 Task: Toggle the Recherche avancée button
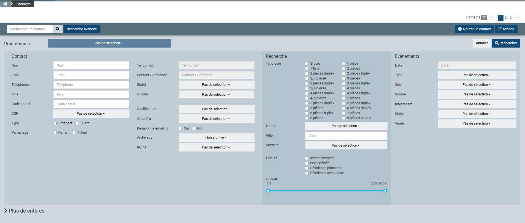coord(82,29)
